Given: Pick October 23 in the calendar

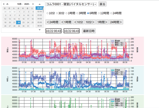Looking at the screenshot, I should tap(23, 23).
